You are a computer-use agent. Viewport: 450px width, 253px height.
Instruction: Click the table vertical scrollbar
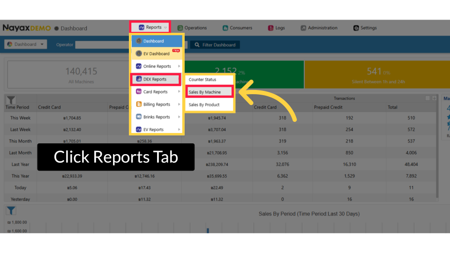click(x=437, y=146)
